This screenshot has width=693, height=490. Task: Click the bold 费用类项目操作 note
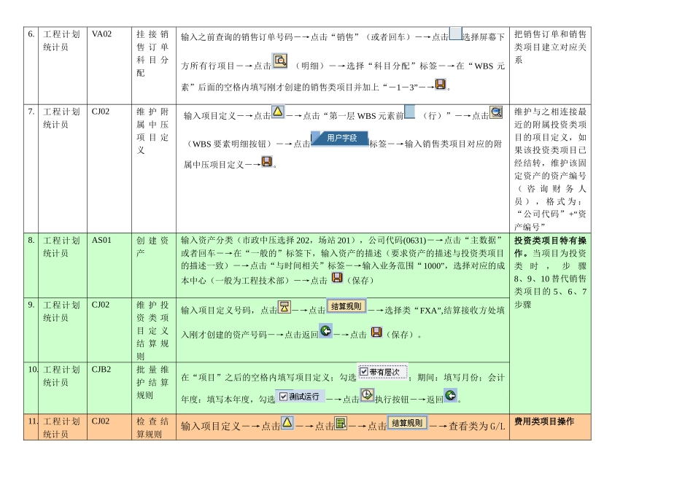coord(544,421)
